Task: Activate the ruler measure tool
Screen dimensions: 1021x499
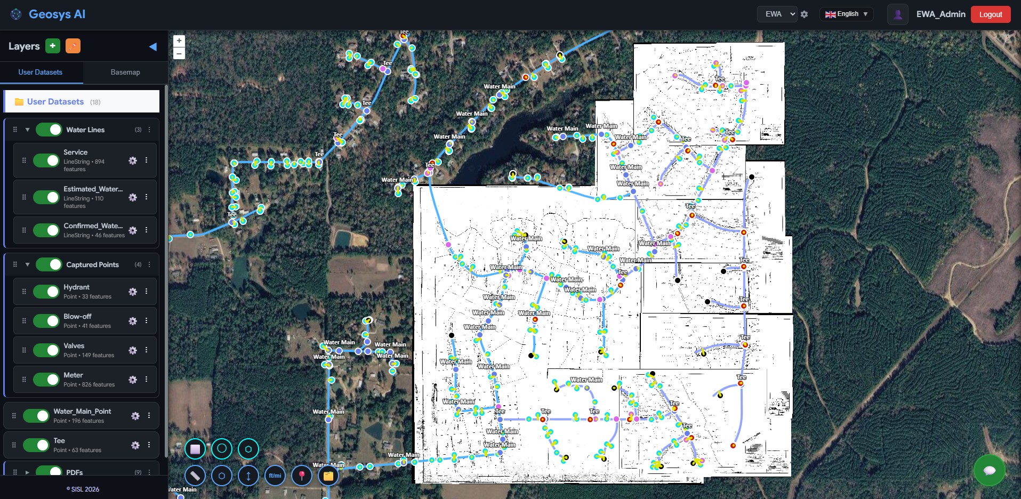Action: click(x=195, y=476)
